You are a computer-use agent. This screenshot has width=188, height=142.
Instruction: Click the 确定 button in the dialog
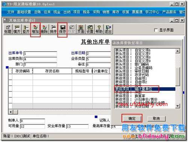(132, 118)
